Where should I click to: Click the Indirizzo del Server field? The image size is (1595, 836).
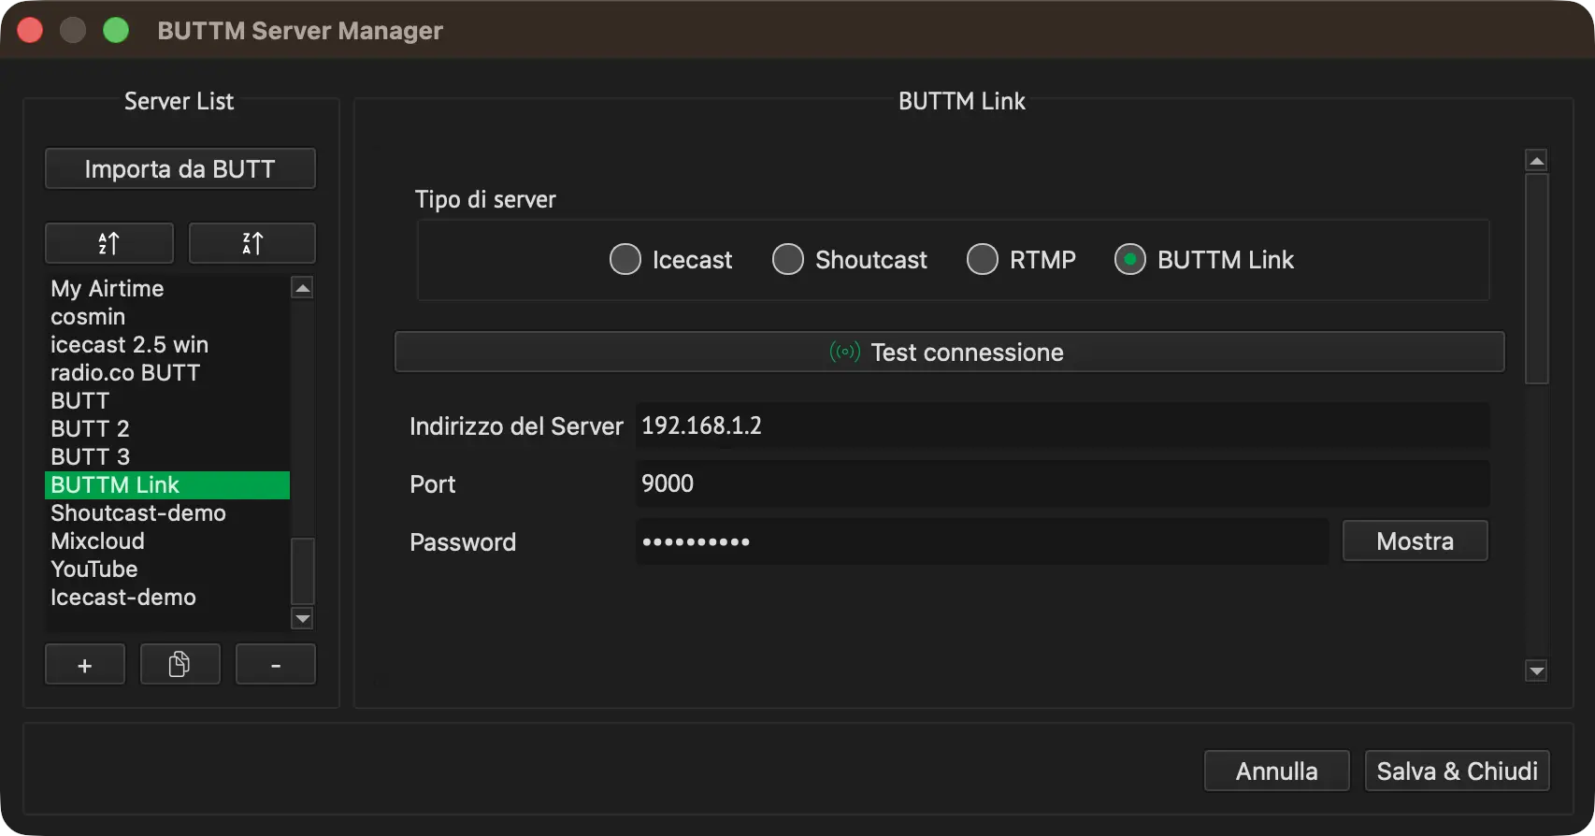coord(1063,425)
